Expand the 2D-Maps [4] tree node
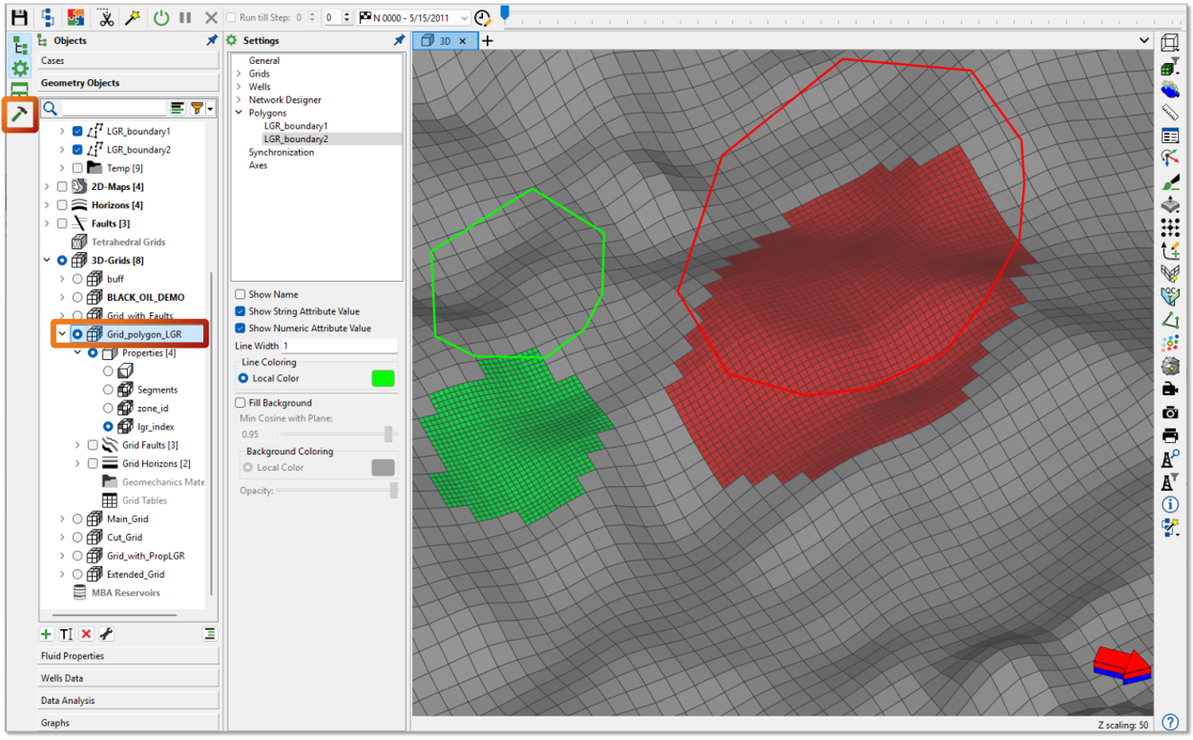 pos(47,186)
